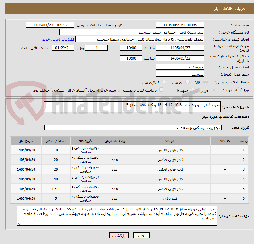The height and width of the screenshot is (244, 254).
Task: Select the کالا/خدمت radio button
Action: tap(164, 82)
